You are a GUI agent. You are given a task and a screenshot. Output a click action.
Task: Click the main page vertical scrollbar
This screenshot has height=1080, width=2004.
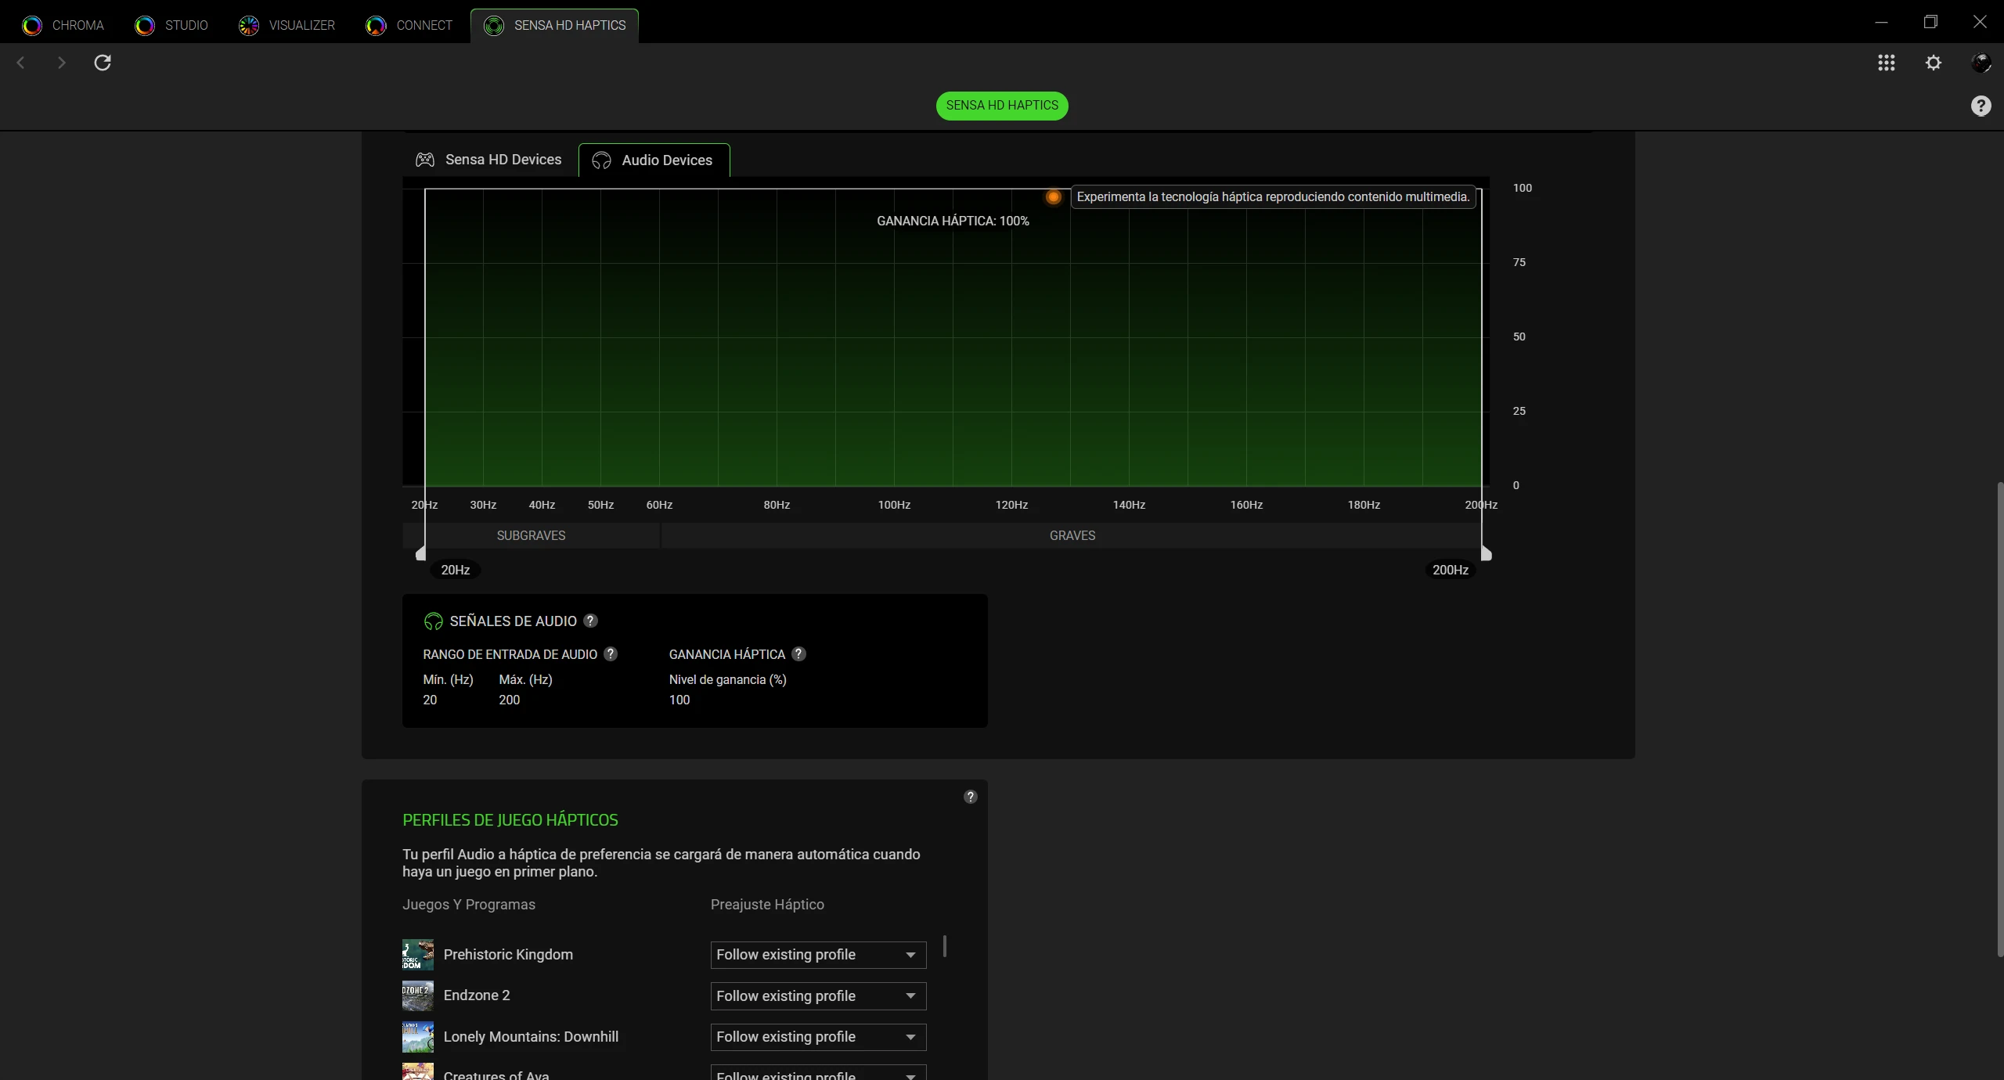tap(2000, 720)
